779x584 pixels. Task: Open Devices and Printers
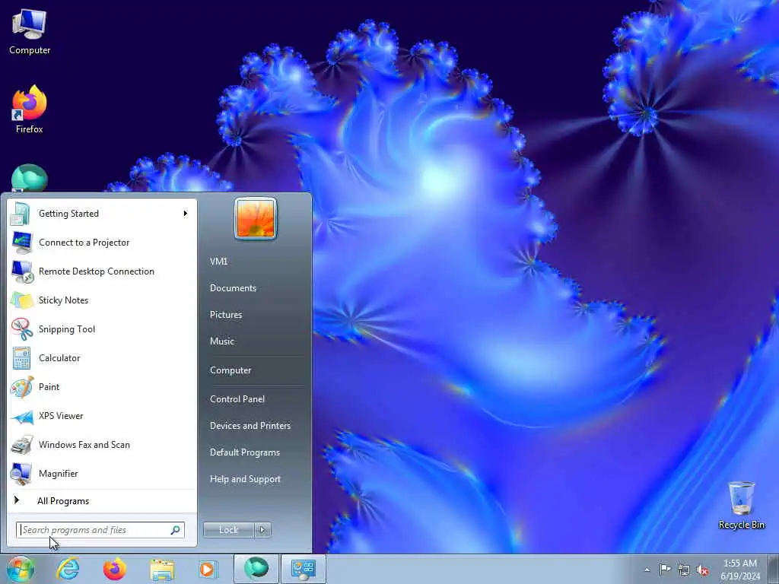pos(250,426)
